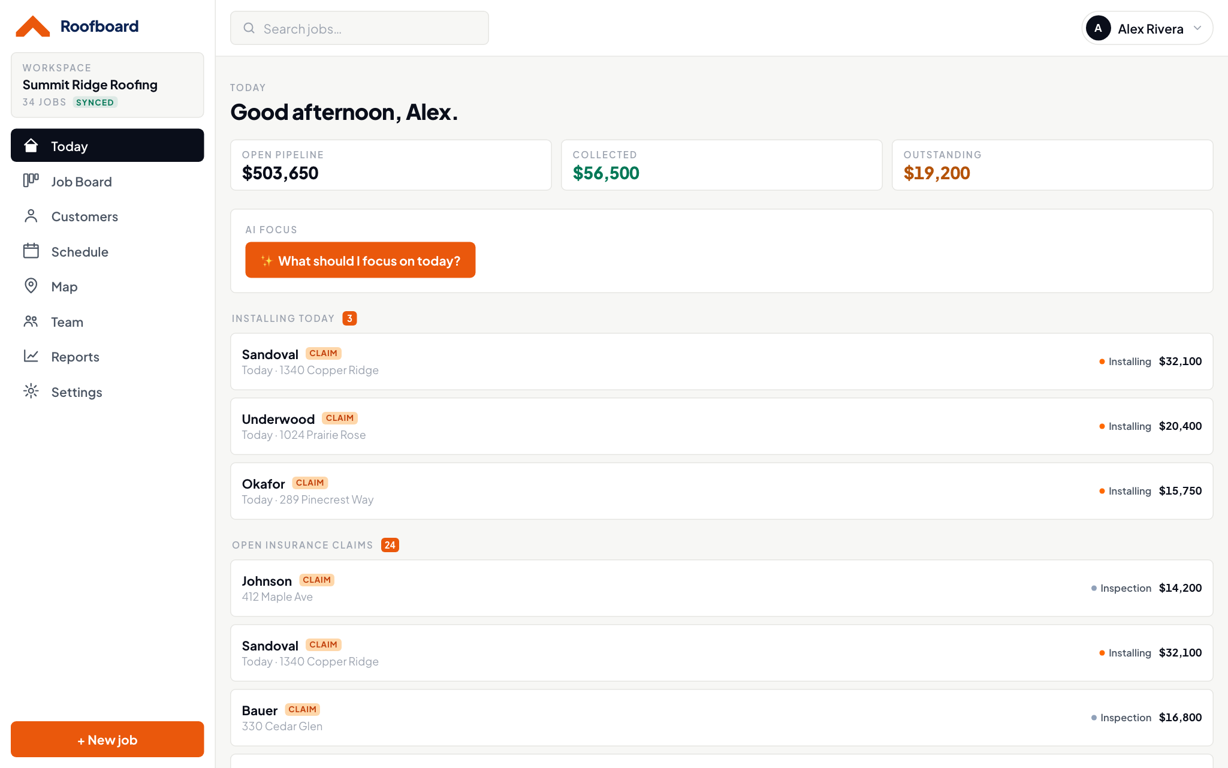Image resolution: width=1228 pixels, height=768 pixels.
Task: Open Job Board via its kanban icon
Action: click(31, 180)
